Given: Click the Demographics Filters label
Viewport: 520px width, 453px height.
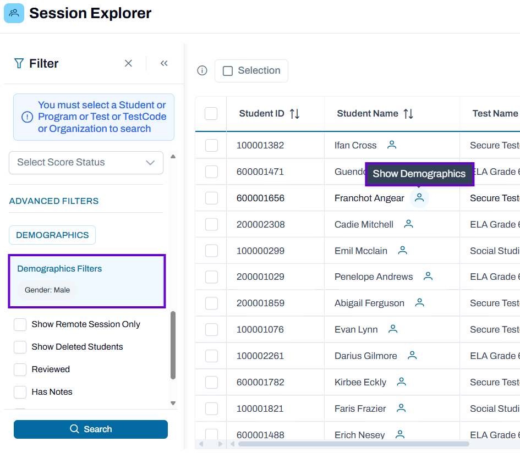Looking at the screenshot, I should click(x=59, y=268).
